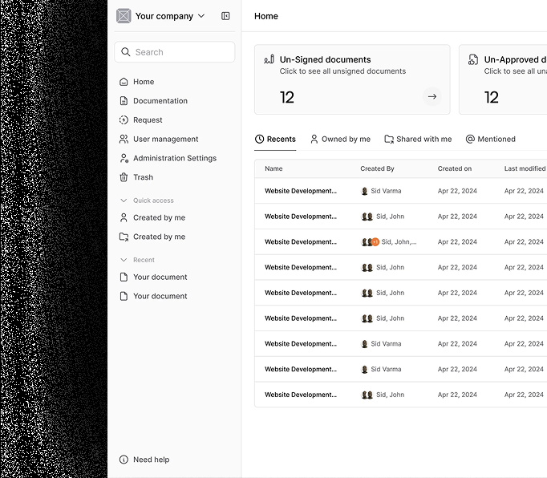Open first Your document in Recent
547x478 pixels.
click(160, 277)
